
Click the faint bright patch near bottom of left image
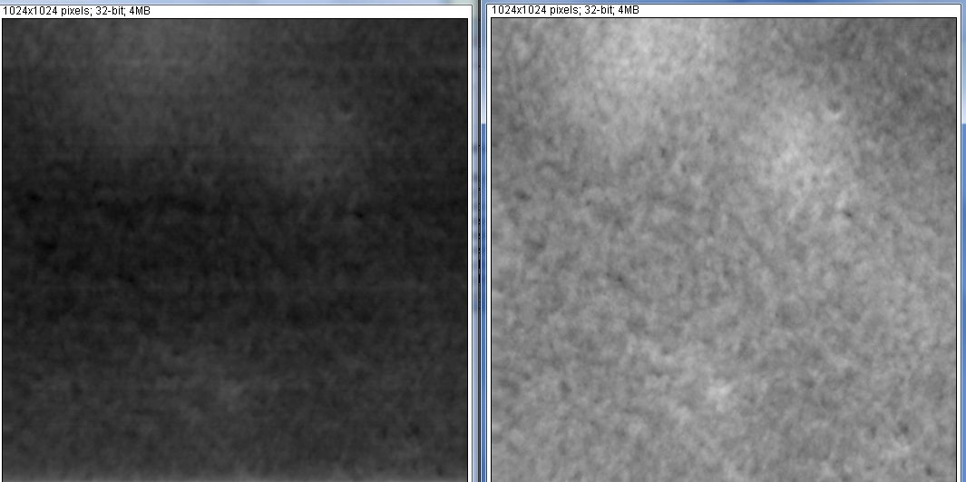pyautogui.click(x=231, y=390)
